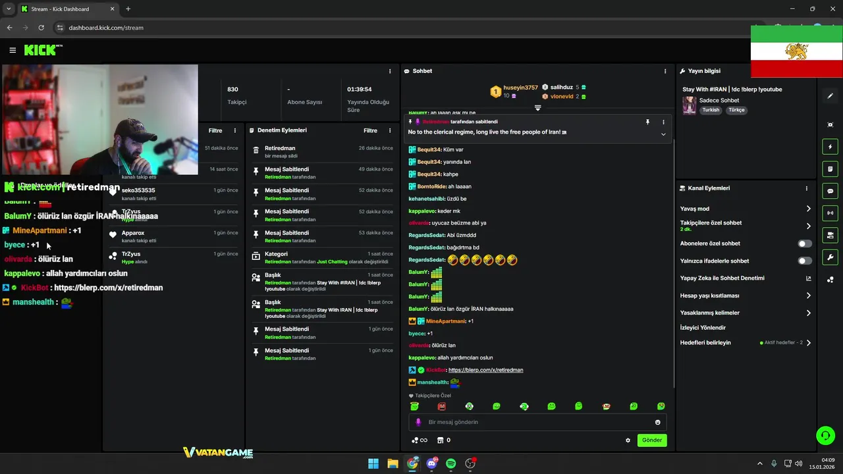Open the hamburger menu beside the Kick logo
This screenshot has width=843, height=474.
[x=13, y=50]
